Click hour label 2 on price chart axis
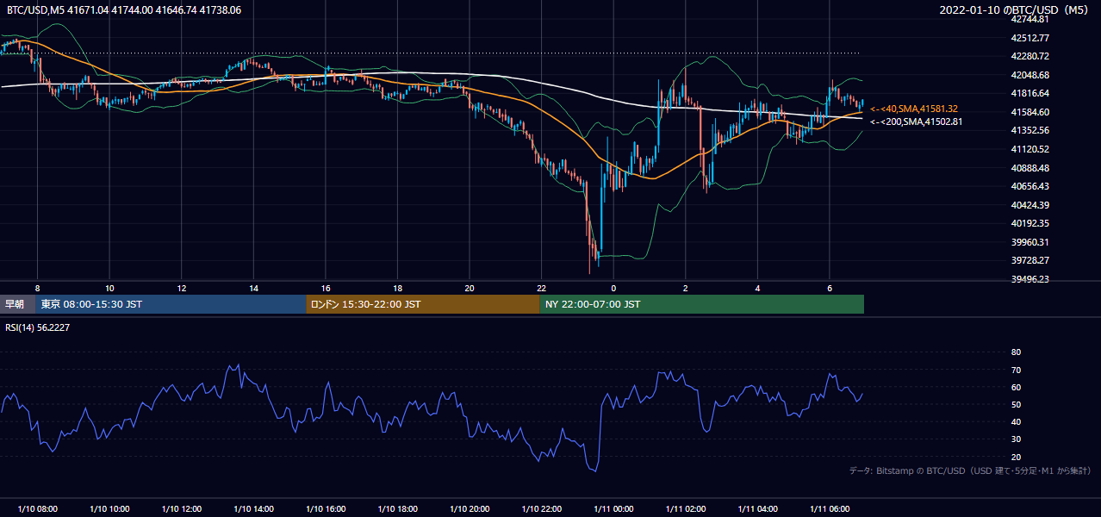 pos(685,288)
